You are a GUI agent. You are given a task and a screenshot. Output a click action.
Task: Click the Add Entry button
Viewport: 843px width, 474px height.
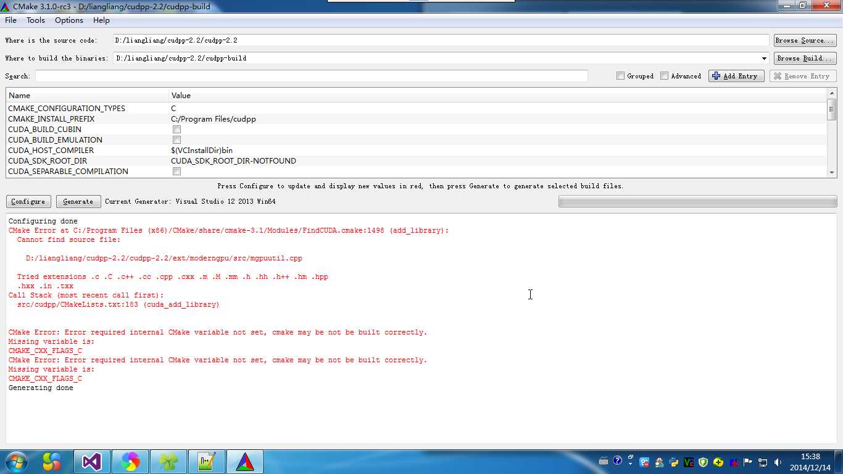point(737,76)
